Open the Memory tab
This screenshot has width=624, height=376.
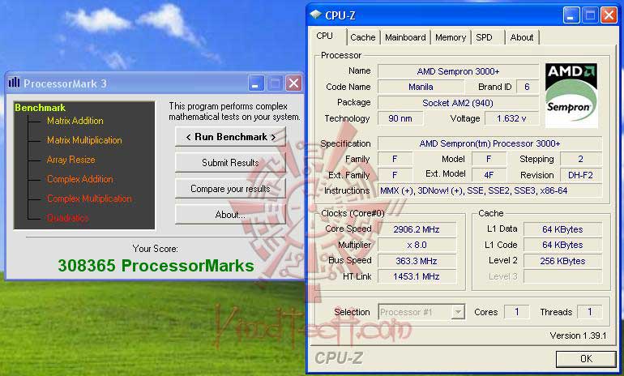coord(451,37)
